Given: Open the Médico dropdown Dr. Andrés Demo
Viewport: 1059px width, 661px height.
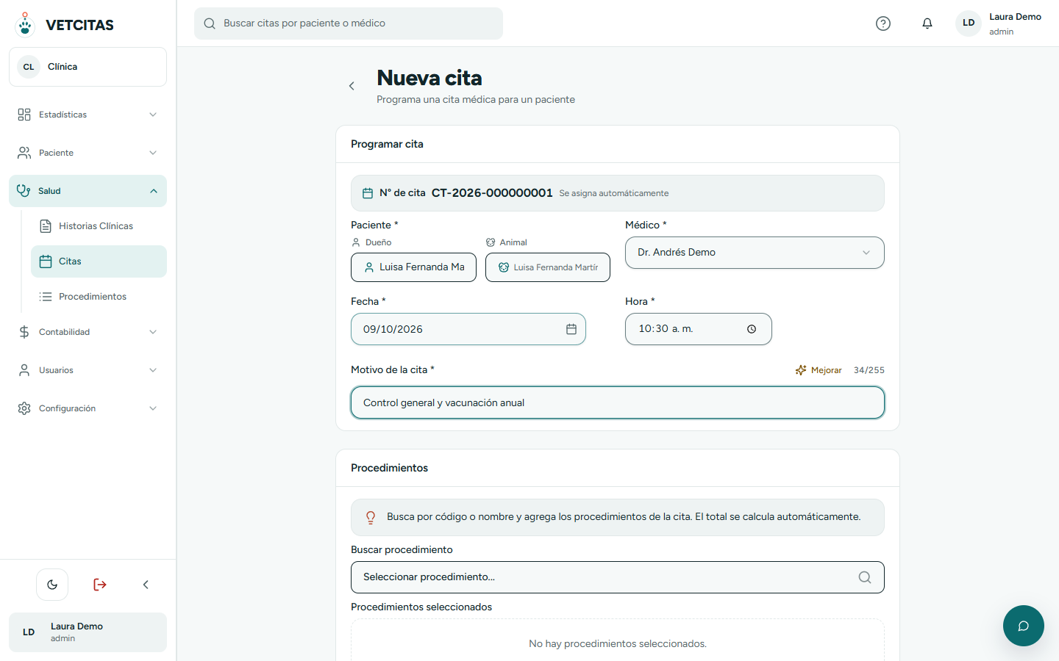Looking at the screenshot, I should point(755,253).
